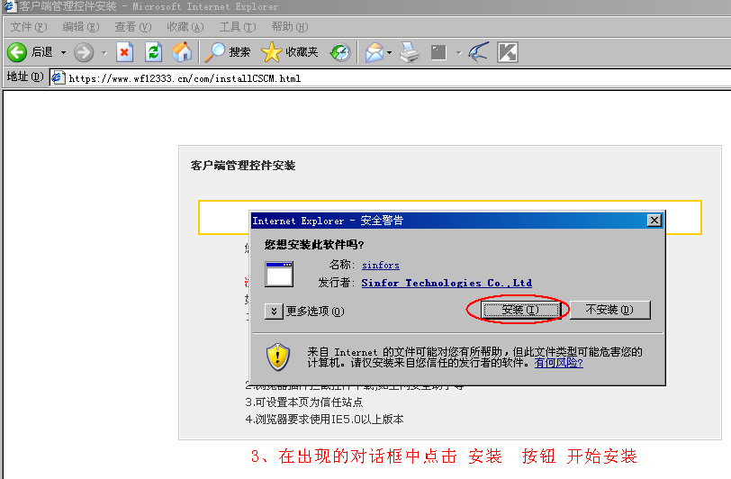The width and height of the screenshot is (731, 479).
Task: Click the Forward arrow button
Action: point(84,53)
